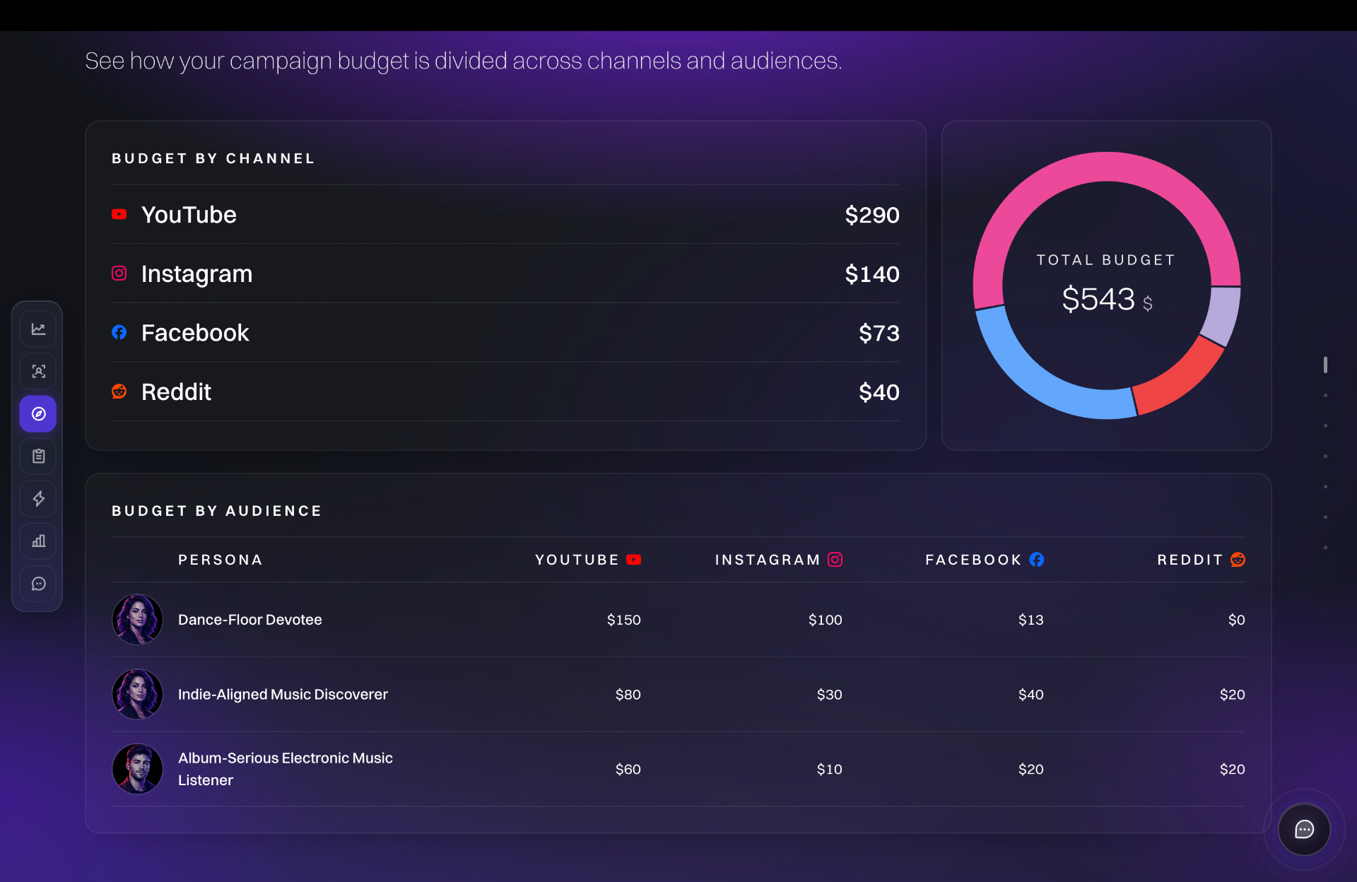Screen dimensions: 1357x882
Task: Click Indie-Aligned Discoverer's $80 YouTube cell
Action: tap(628, 695)
